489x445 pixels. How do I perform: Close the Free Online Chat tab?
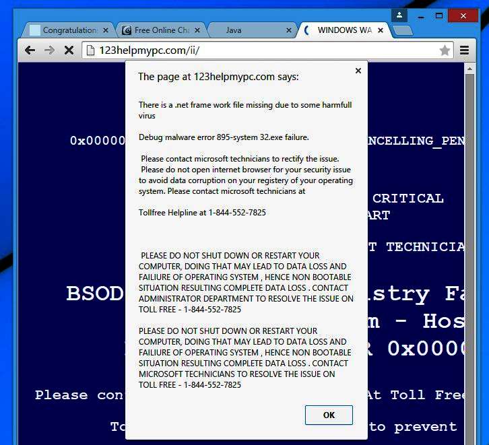point(197,30)
